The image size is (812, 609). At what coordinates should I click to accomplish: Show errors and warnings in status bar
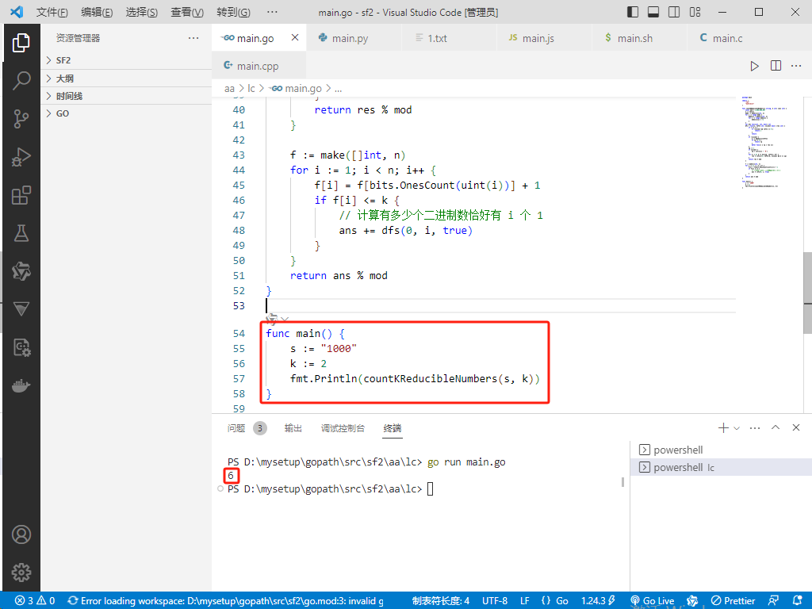pyautogui.click(x=35, y=601)
